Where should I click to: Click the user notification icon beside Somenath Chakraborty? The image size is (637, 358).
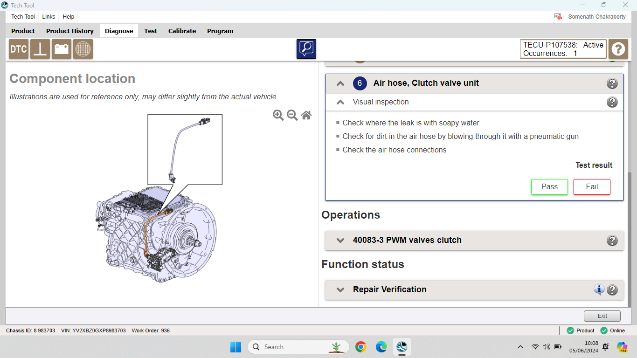558,16
